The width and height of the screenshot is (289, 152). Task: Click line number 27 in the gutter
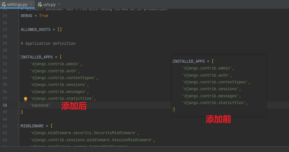pos(5,29)
